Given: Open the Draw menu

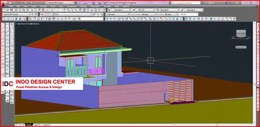Looking at the screenshot, I should click(x=61, y=6).
